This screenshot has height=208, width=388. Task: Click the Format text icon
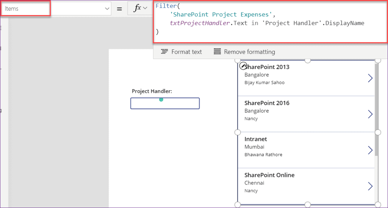[x=164, y=52]
